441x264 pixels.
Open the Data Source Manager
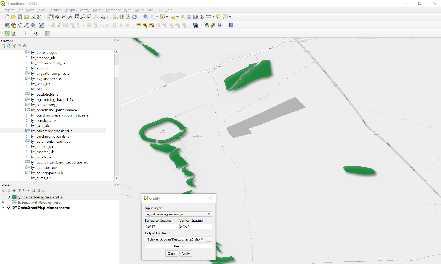click(7, 25)
